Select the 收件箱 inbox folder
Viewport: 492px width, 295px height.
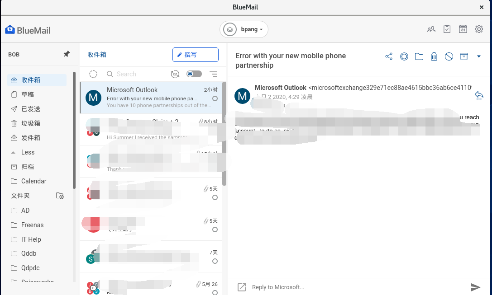[37, 80]
